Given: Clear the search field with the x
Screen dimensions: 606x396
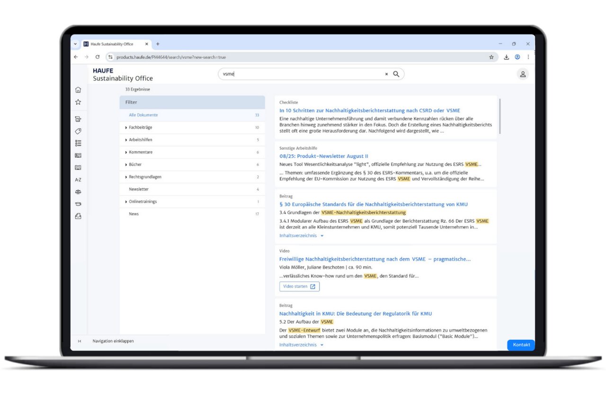Looking at the screenshot, I should [386, 74].
